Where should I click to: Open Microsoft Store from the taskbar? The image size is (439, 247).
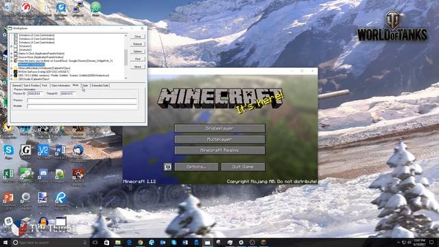tap(107, 242)
